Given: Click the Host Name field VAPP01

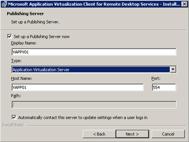Looking at the screenshot, I should click(x=77, y=87).
